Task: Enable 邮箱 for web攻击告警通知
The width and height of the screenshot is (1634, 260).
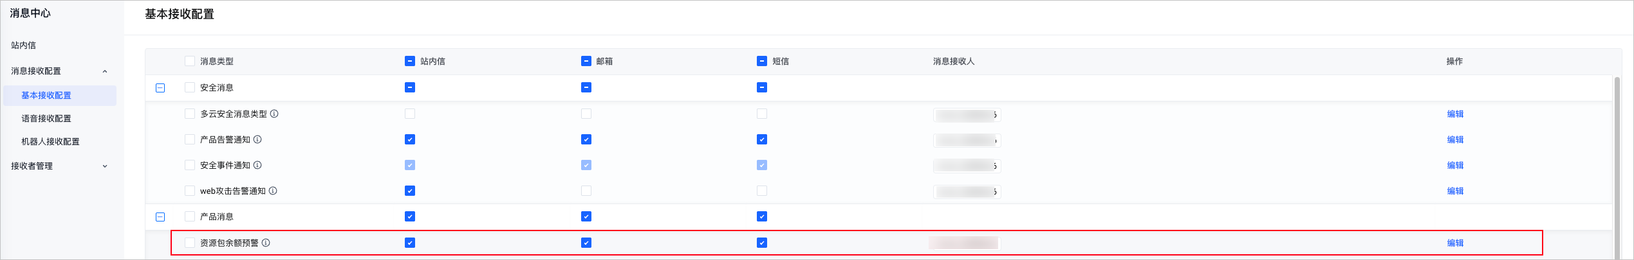Action: point(586,191)
